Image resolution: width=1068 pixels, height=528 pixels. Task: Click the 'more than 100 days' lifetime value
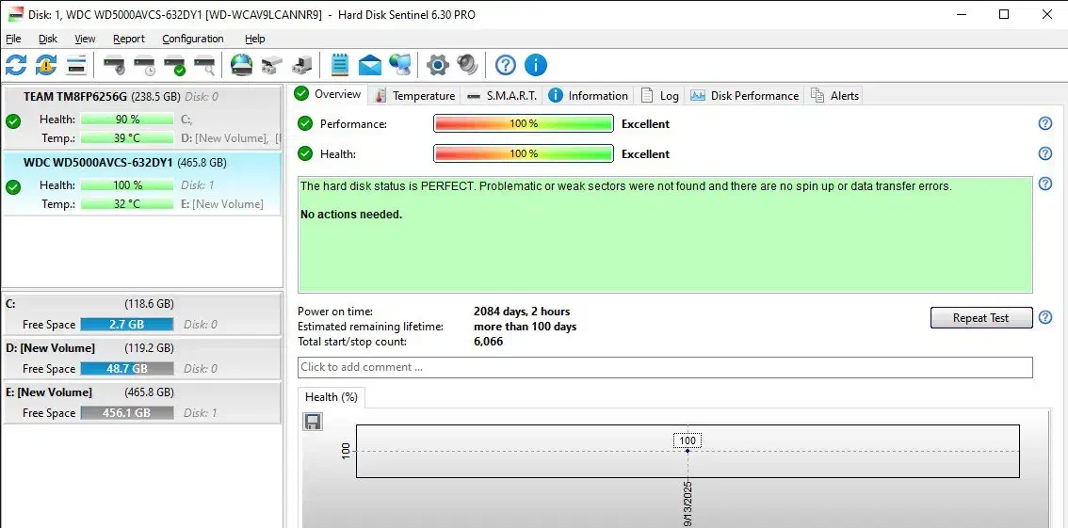click(526, 327)
